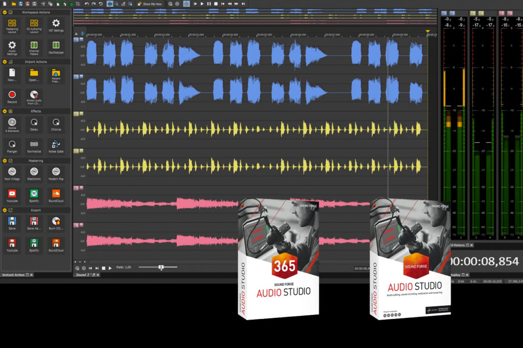
Task: Export to Youtube from Export section
Action: (12, 245)
